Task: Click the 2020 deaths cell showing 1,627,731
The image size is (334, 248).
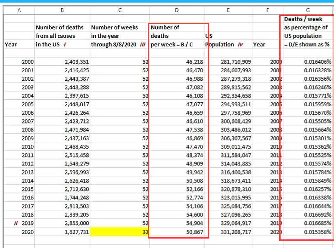Action: [x=63, y=232]
